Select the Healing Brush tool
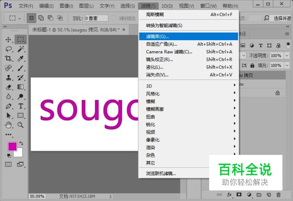Viewport: 293px width, 201px height. tap(8, 68)
